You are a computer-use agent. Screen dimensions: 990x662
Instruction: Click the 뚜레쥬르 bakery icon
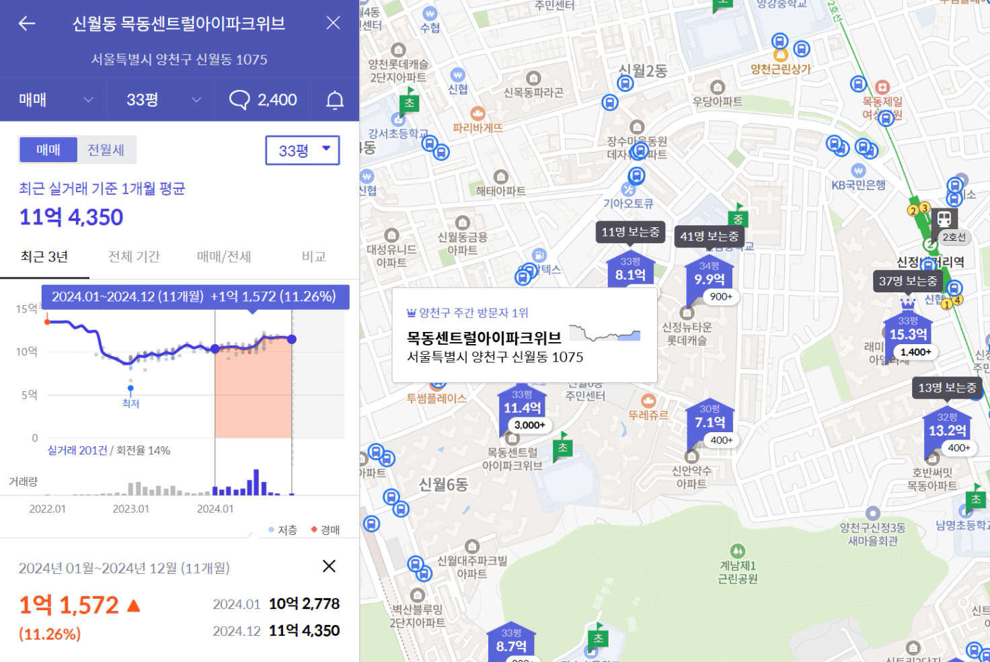[x=648, y=401]
